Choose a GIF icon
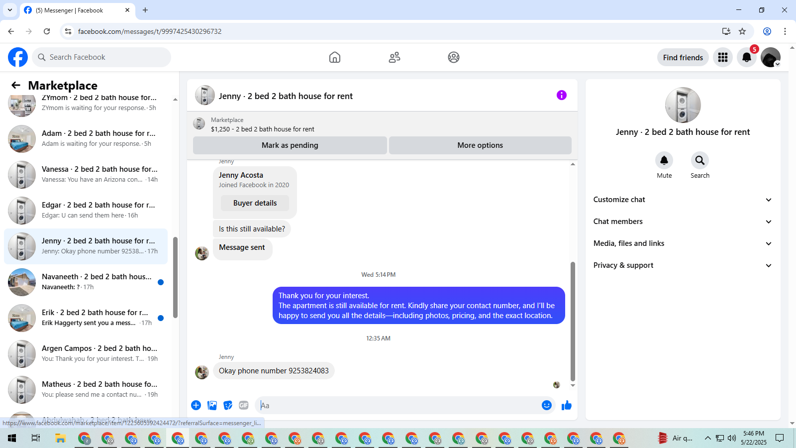This screenshot has width=796, height=448. (244, 405)
